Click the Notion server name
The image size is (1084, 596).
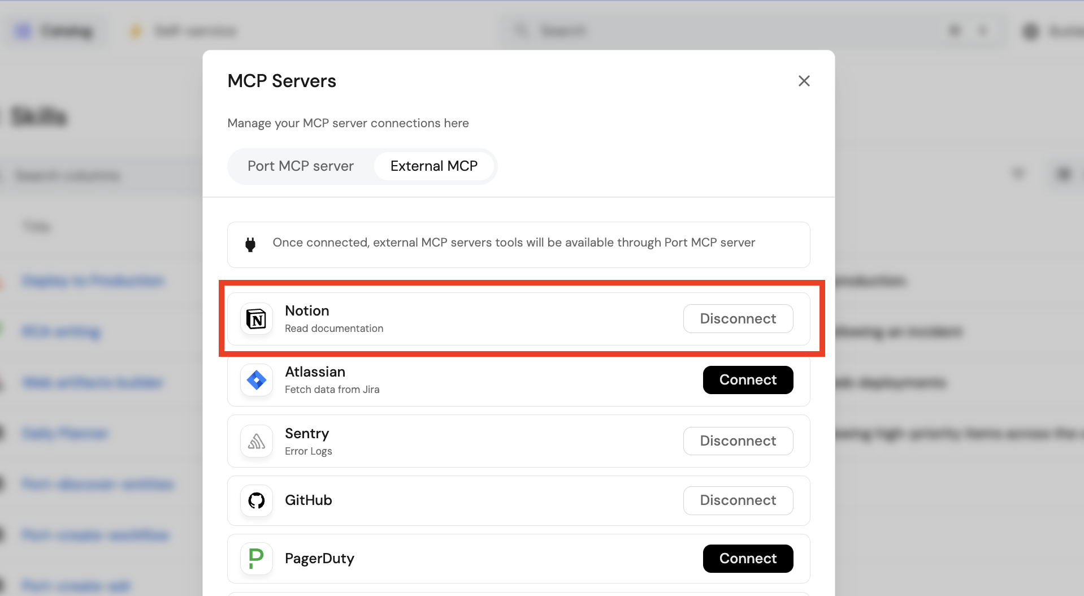coord(307,311)
